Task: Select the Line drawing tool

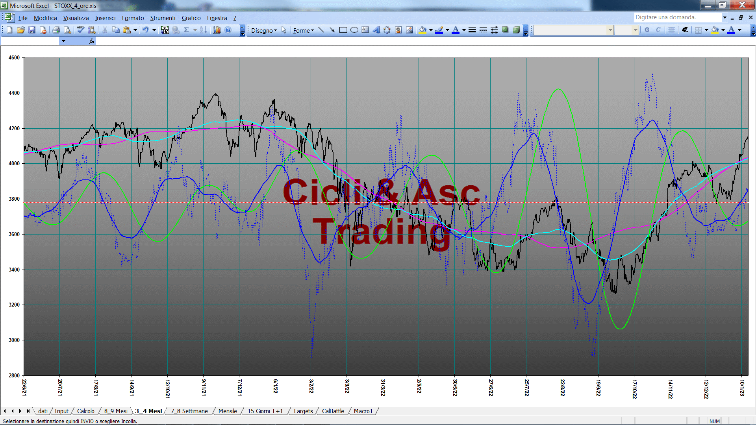Action: point(321,30)
